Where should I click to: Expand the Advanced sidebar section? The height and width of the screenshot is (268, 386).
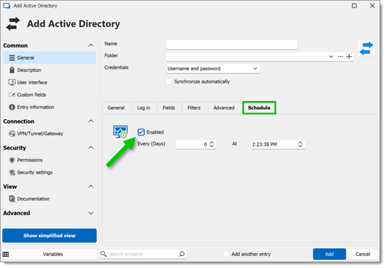click(91, 213)
